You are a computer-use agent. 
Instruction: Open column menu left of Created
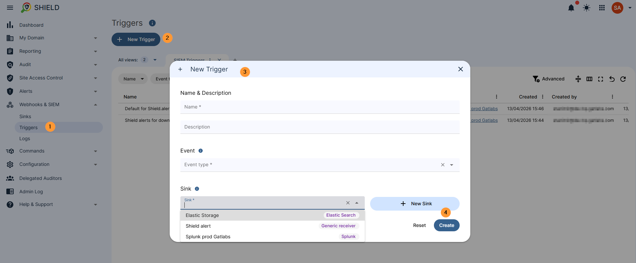[x=496, y=97]
